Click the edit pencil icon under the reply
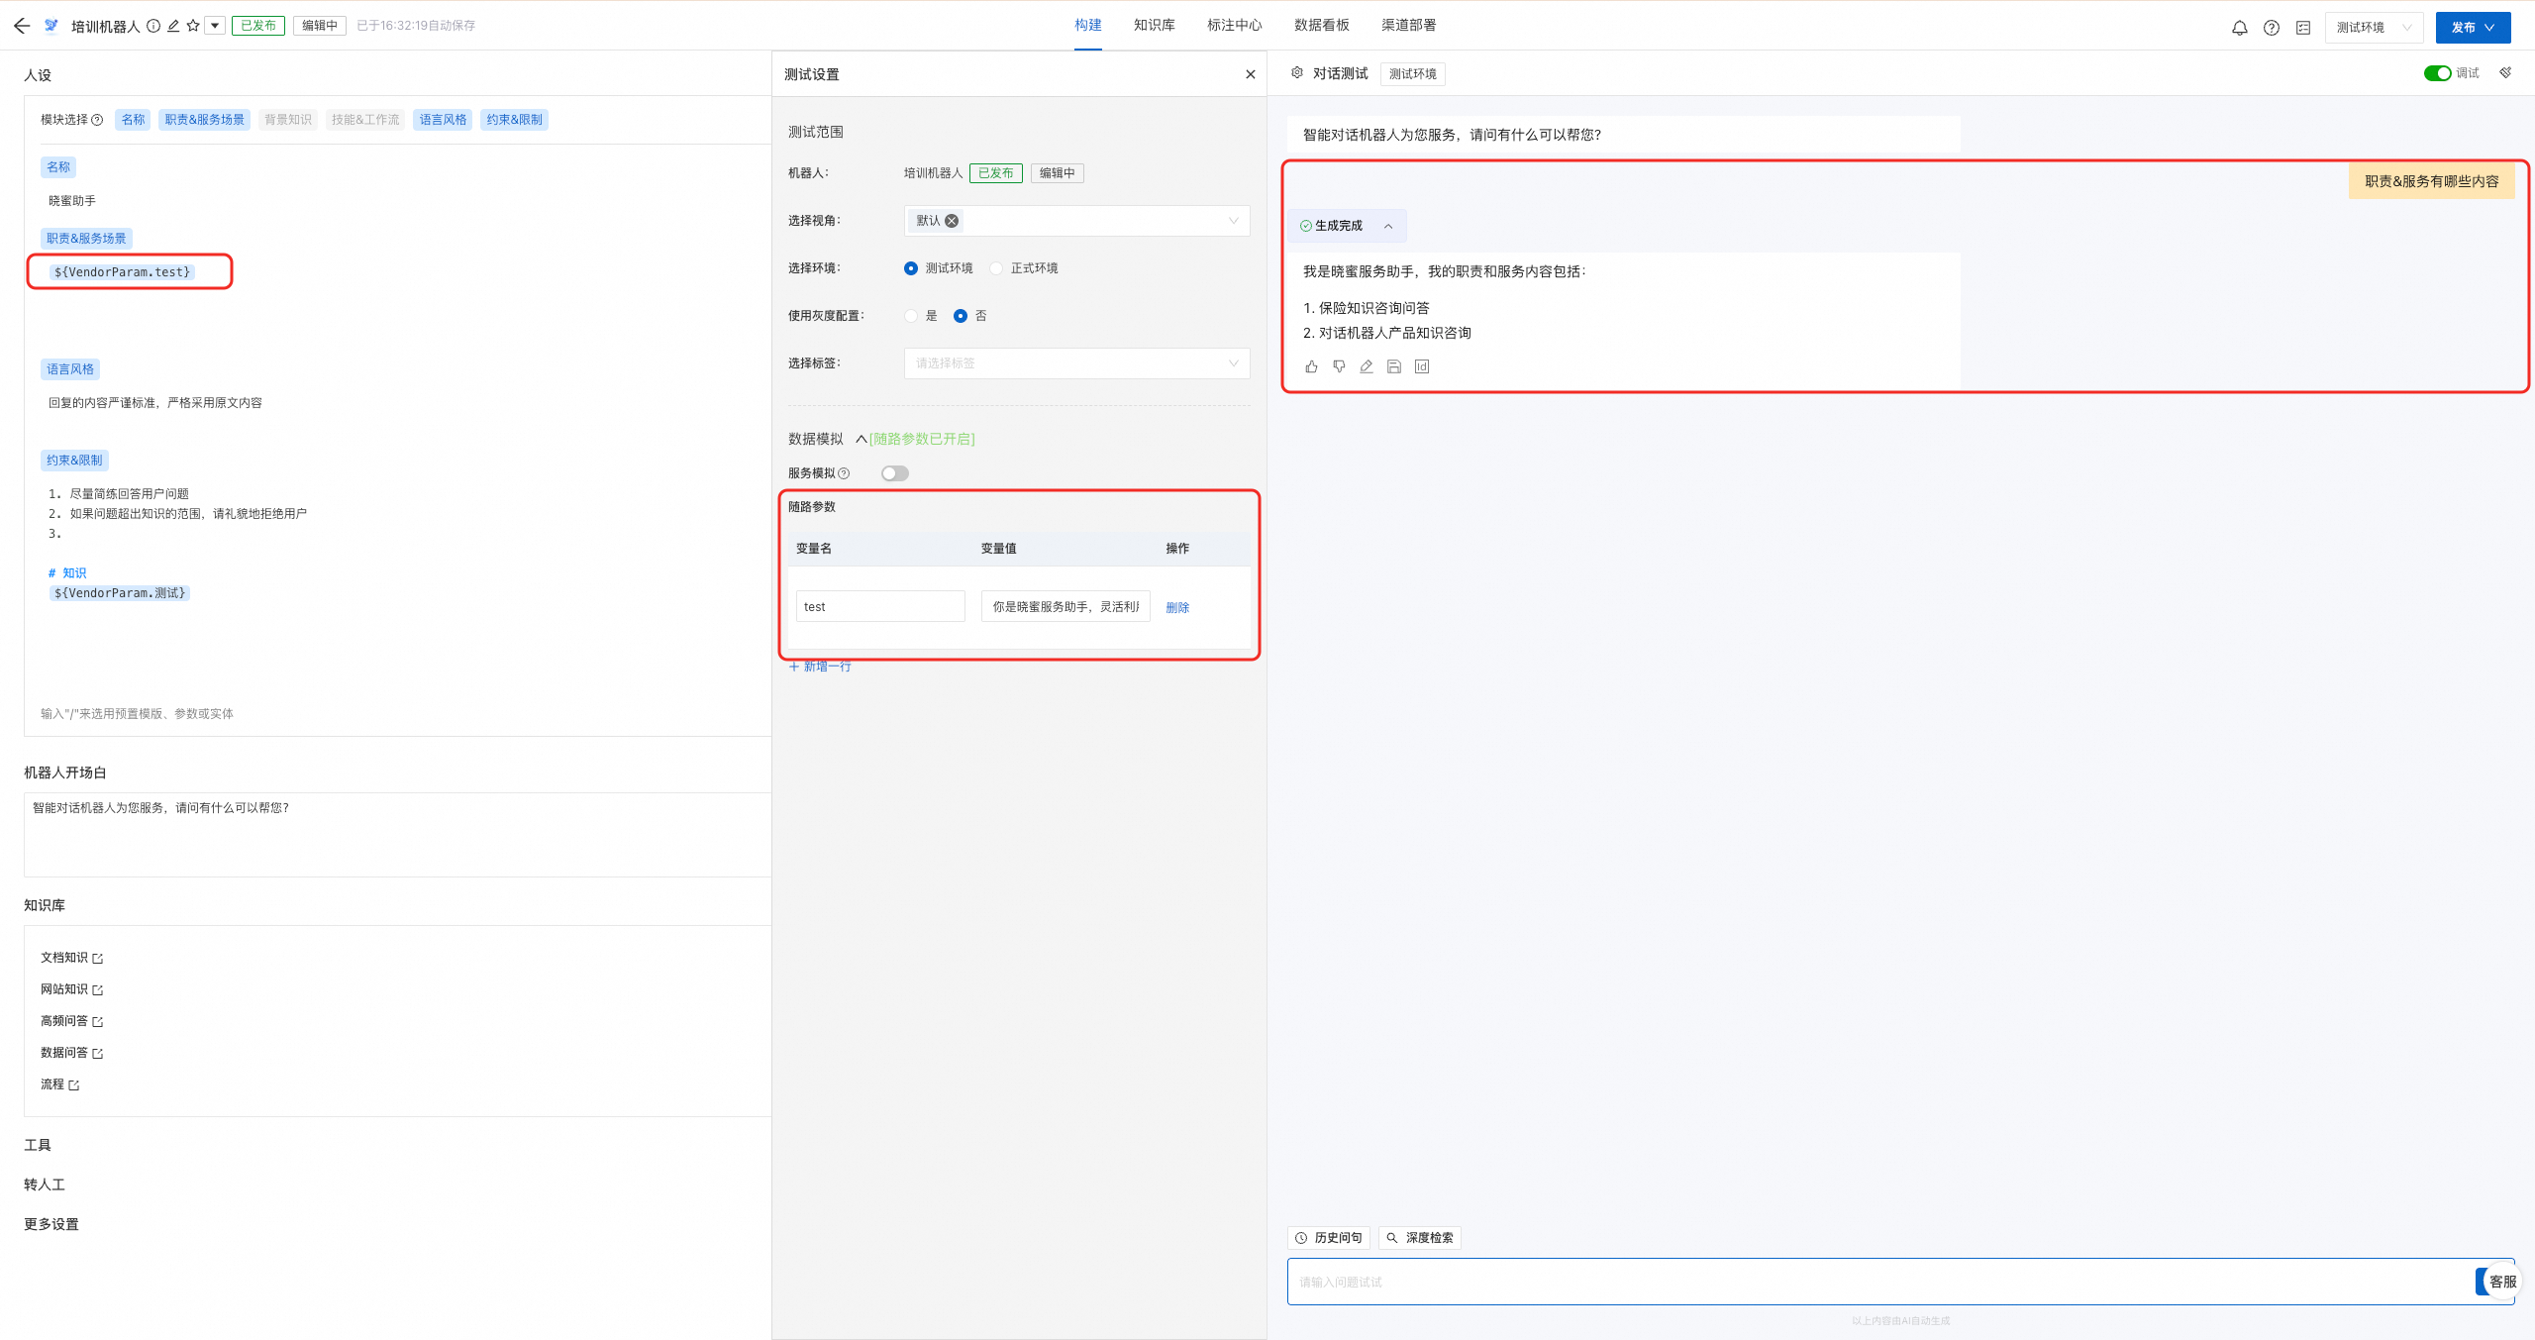 click(x=1367, y=366)
